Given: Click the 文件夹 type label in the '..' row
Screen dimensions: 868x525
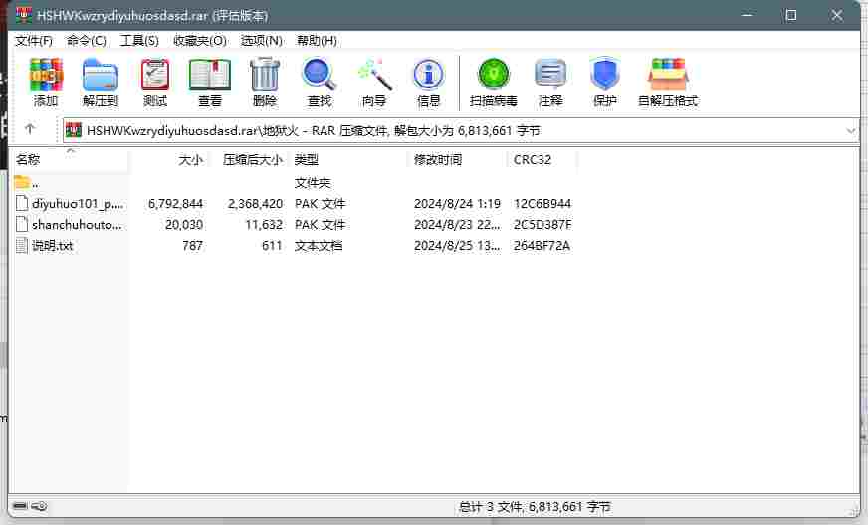Looking at the screenshot, I should pos(313,183).
